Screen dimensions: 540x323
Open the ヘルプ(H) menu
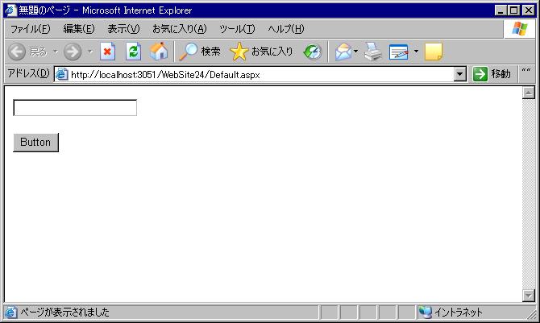point(286,29)
